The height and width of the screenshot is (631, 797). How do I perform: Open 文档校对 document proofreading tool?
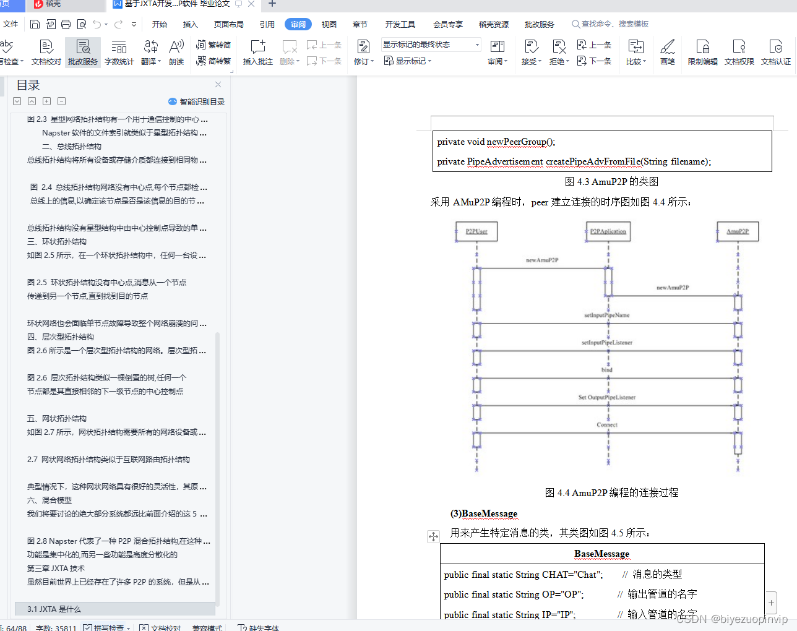click(46, 52)
